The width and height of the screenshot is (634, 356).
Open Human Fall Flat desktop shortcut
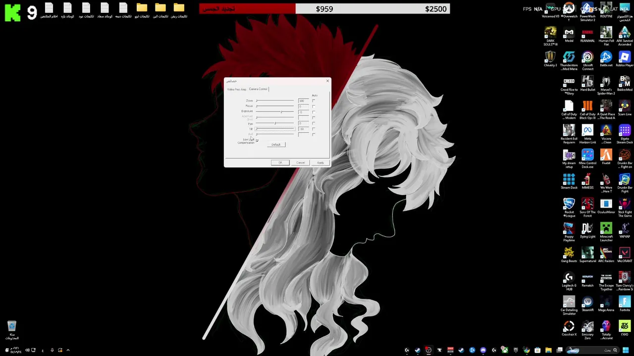tap(606, 36)
